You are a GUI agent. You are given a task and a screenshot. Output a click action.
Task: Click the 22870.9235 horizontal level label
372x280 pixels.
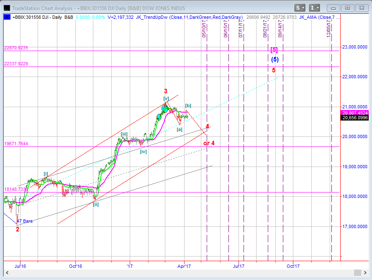click(16, 48)
